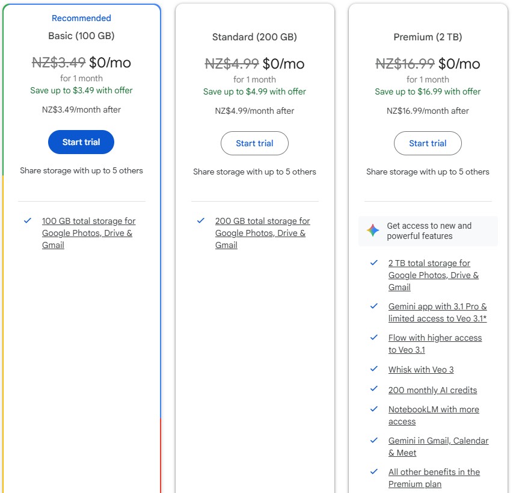Start trial for Premium 2 TB plan
The image size is (519, 493).
pos(428,143)
